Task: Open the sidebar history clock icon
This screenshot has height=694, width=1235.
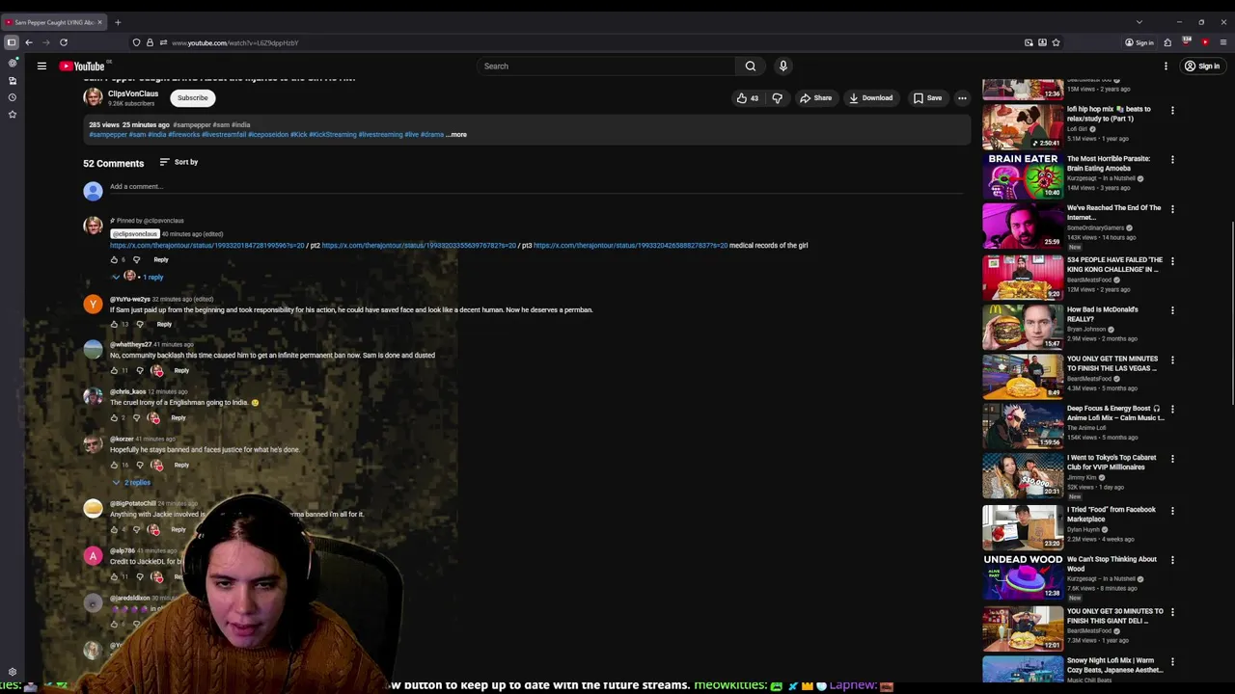Action: click(x=13, y=97)
